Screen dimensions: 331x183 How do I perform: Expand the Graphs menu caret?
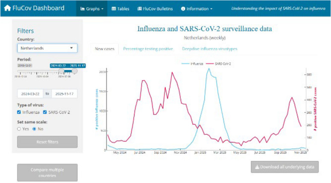[x=102, y=9]
